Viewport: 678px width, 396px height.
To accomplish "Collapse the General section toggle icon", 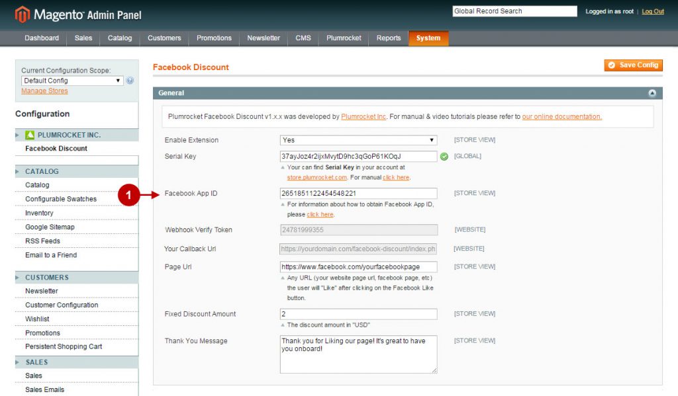I will point(652,93).
